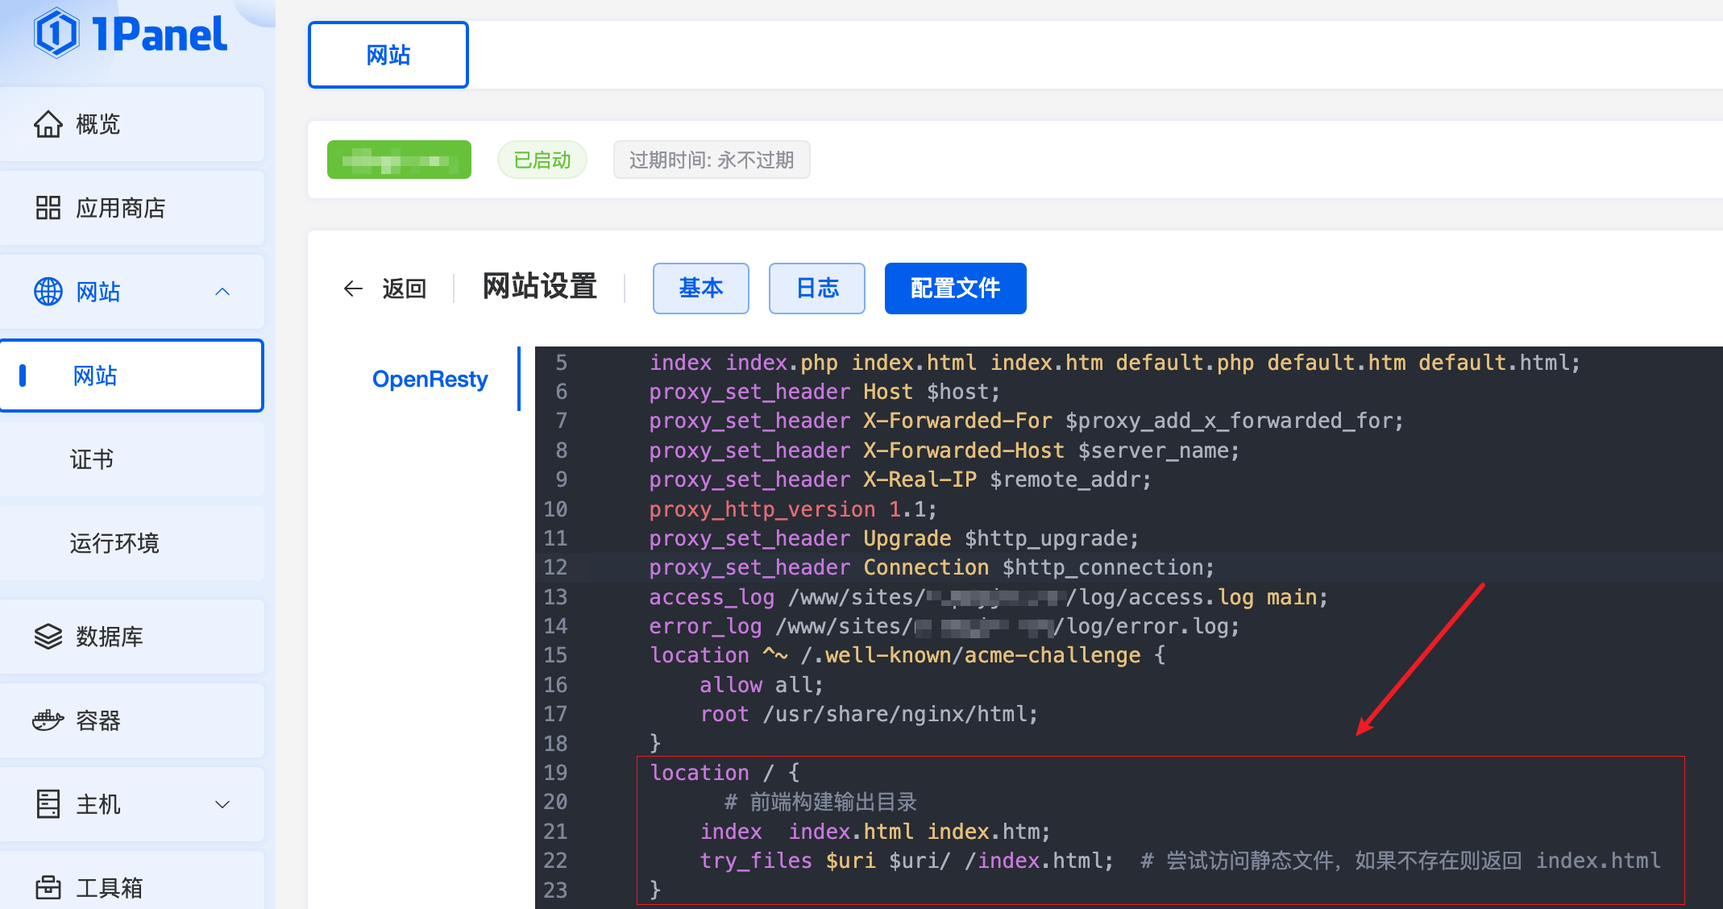Viewport: 1723px width, 909px height.
Task: Click the 容器 menu label
Action: click(98, 720)
